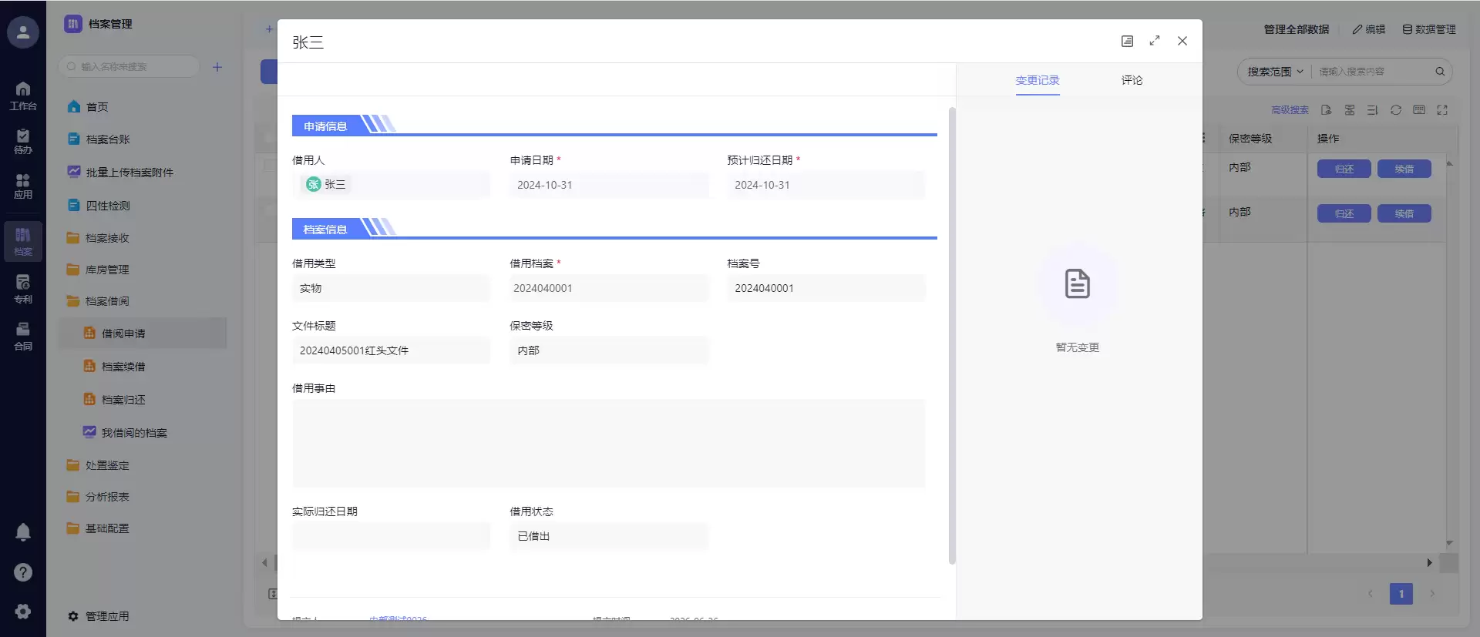Click the name search box in sidebar
The width and height of the screenshot is (1480, 637).
pos(129,67)
